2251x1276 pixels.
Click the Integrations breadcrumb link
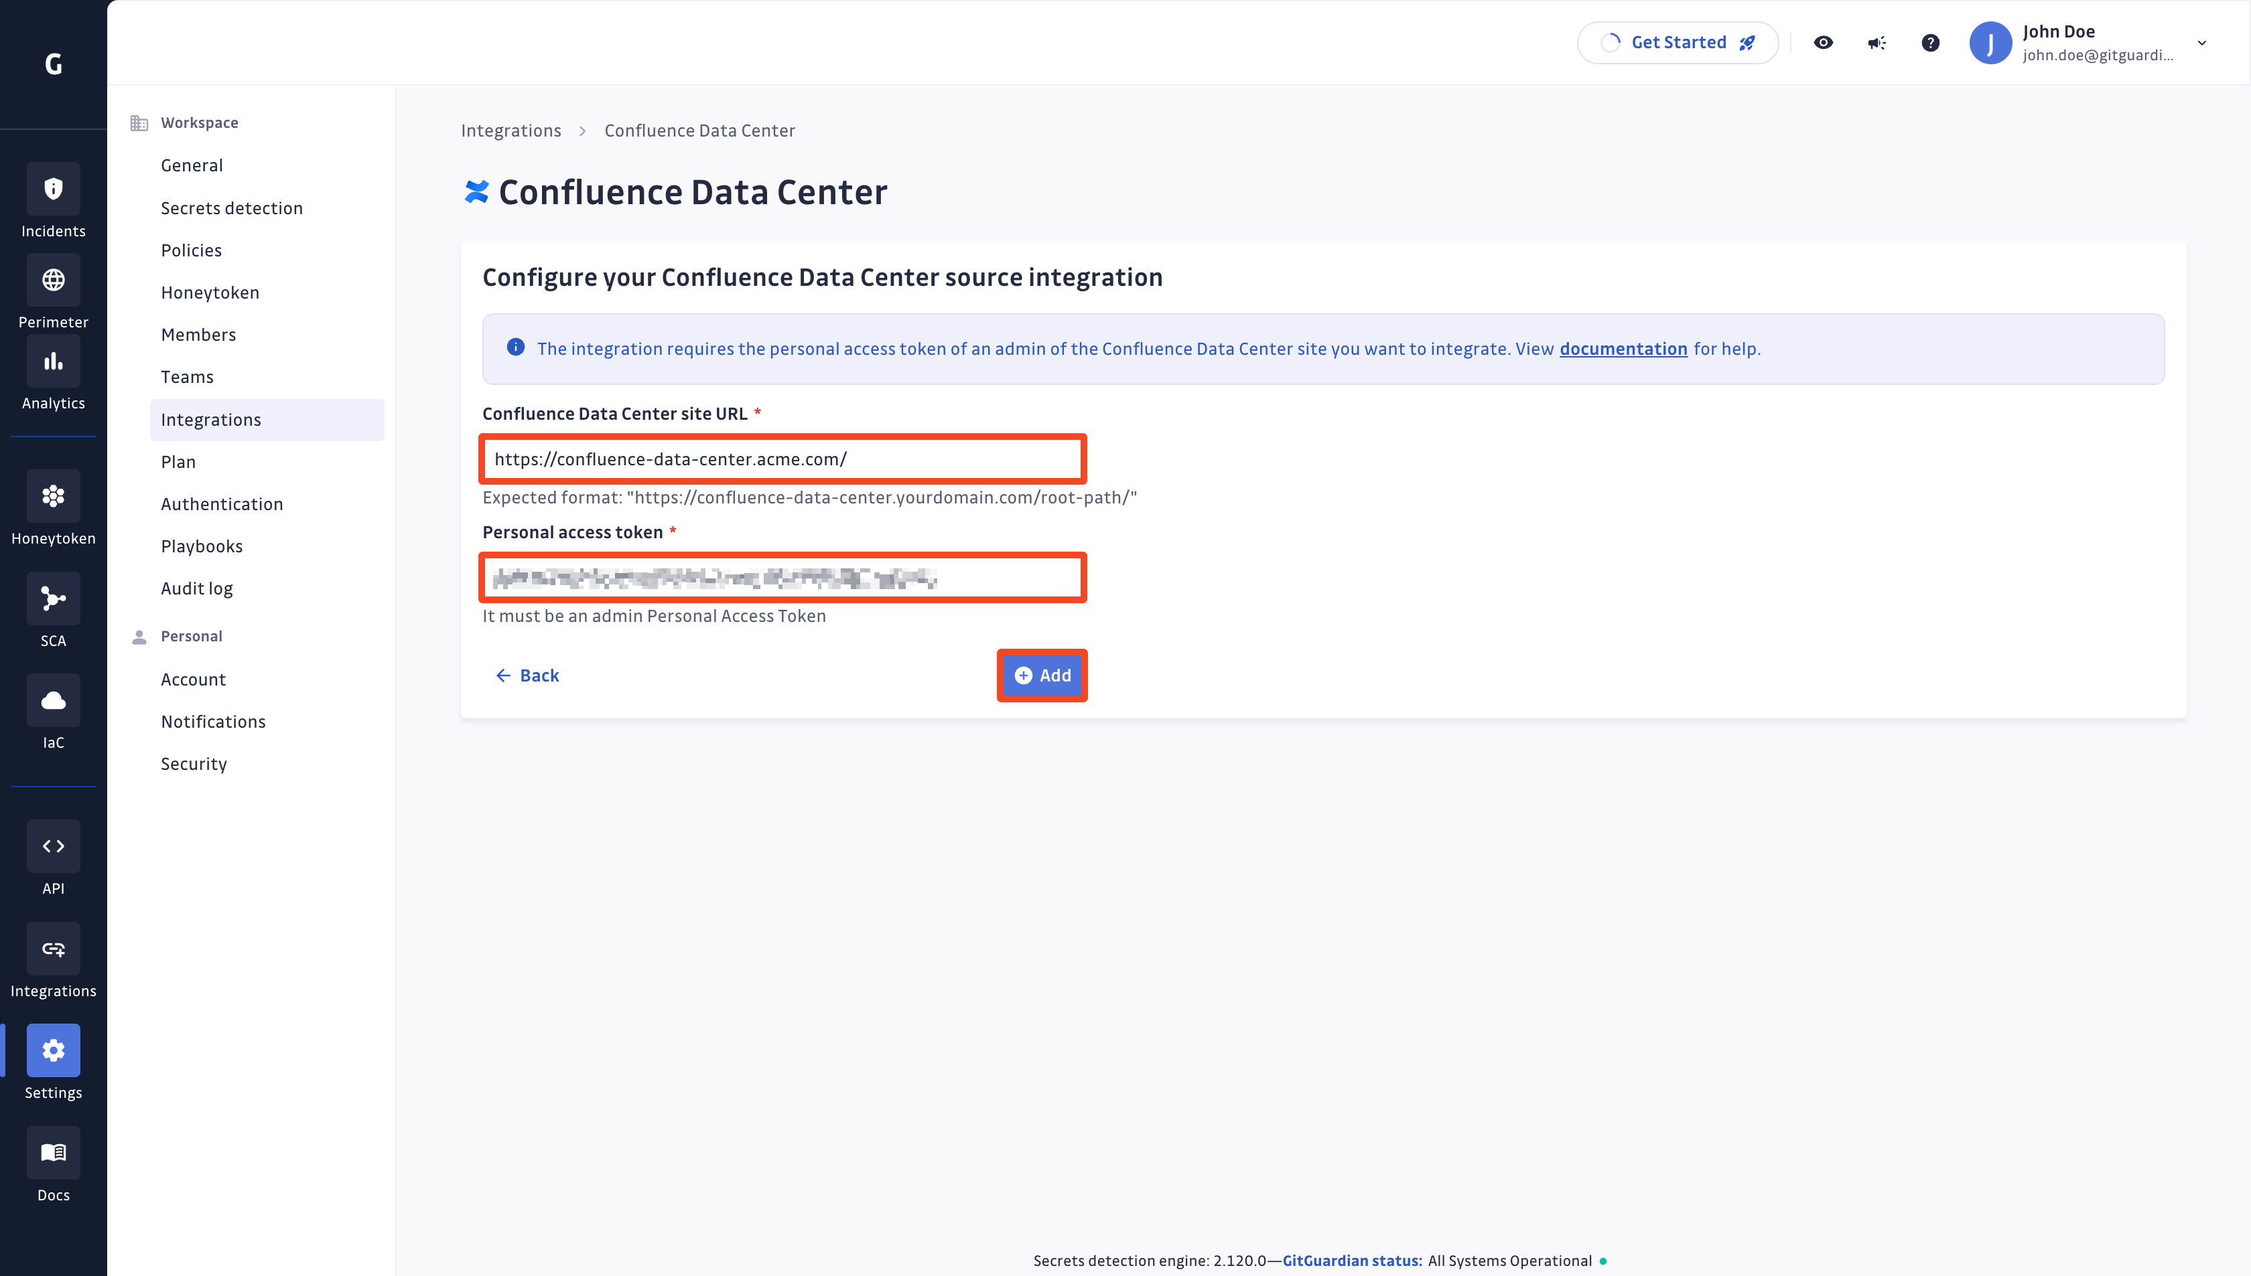pyautogui.click(x=510, y=131)
